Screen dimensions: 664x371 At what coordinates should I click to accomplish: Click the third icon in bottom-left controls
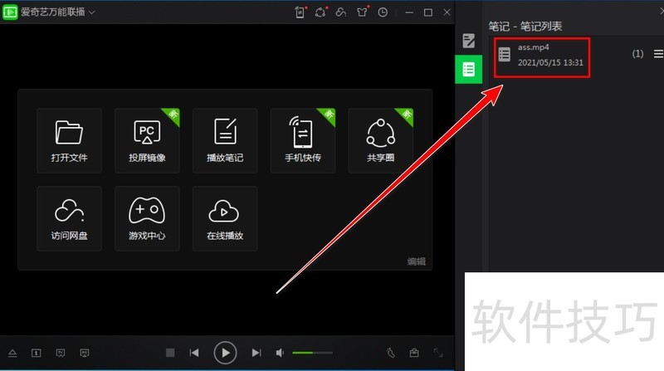point(61,353)
